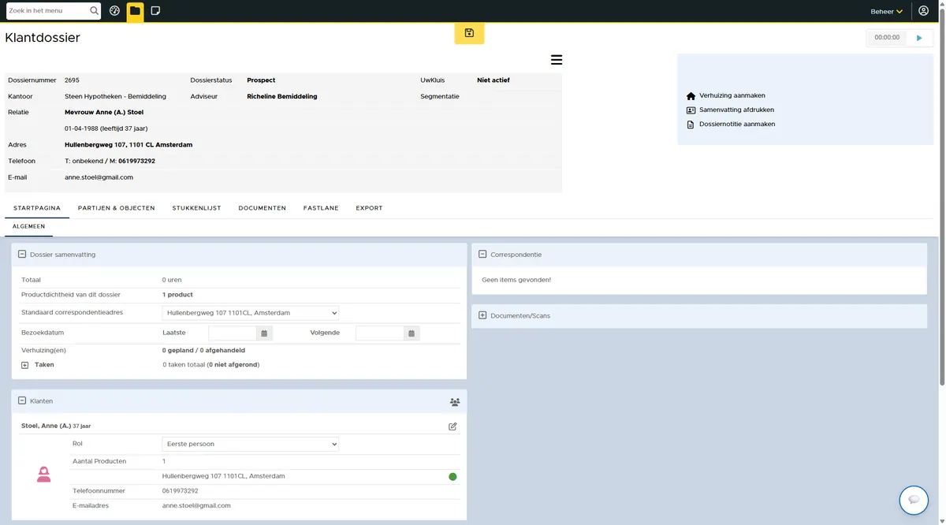
Task: Click the green status dot beside the client address
Action: click(453, 477)
